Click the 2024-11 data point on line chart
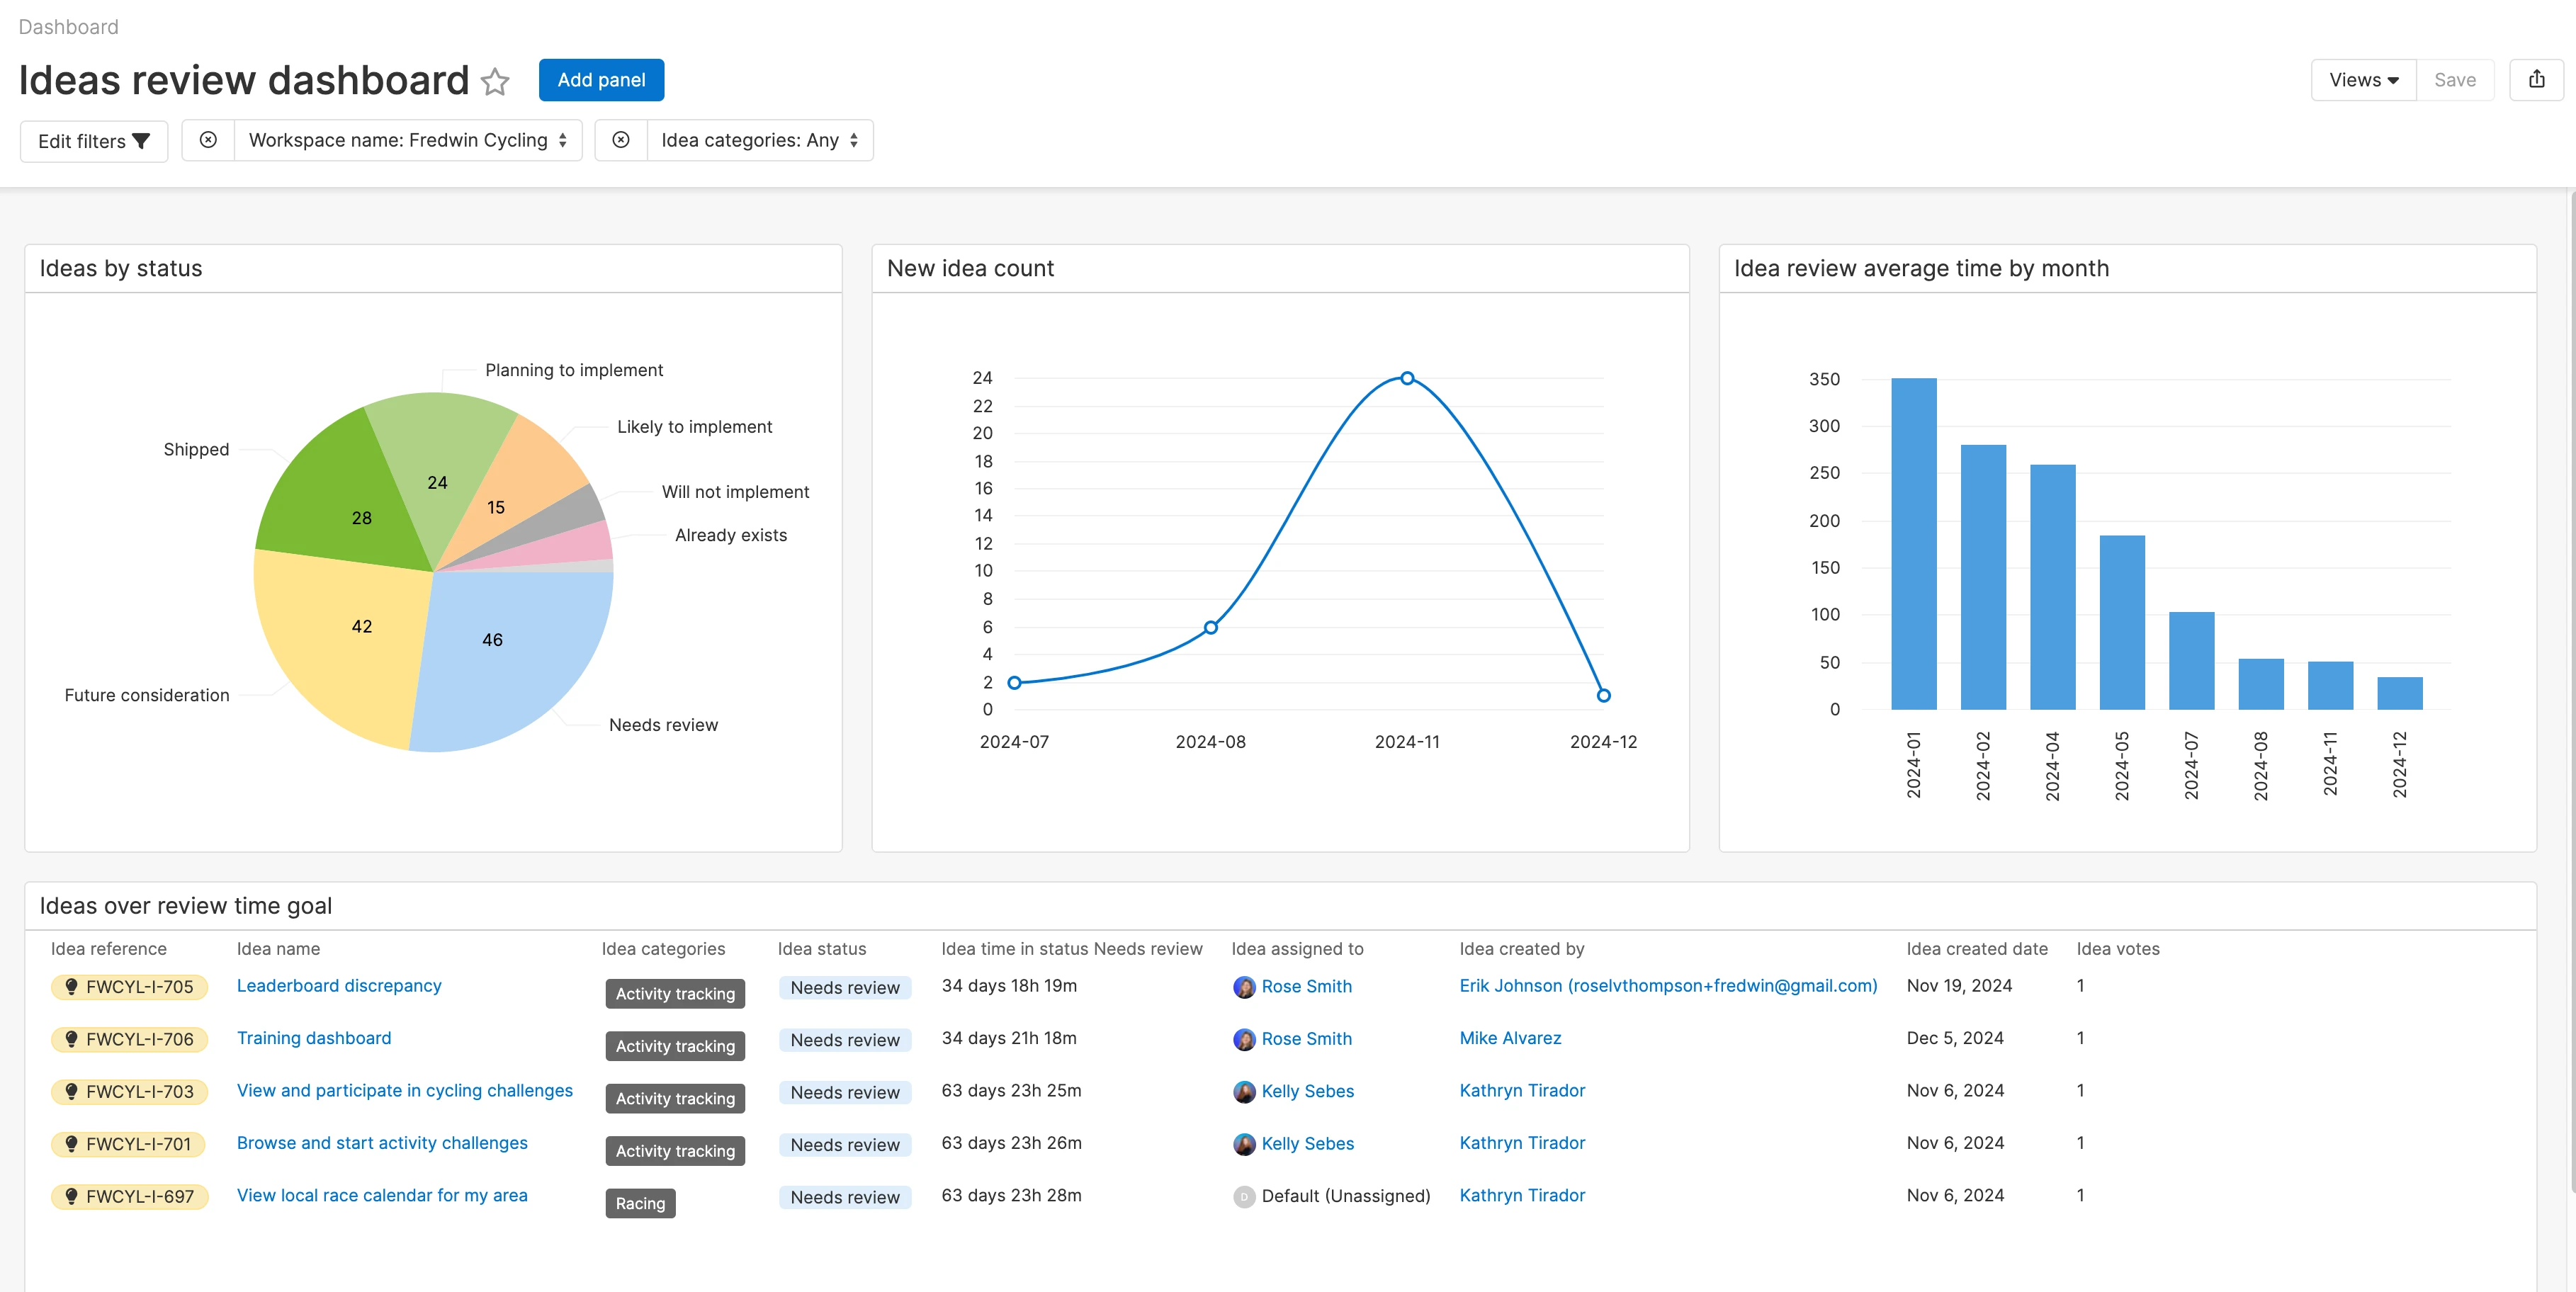Viewport: 2576px width, 1292px height. pos(1407,379)
